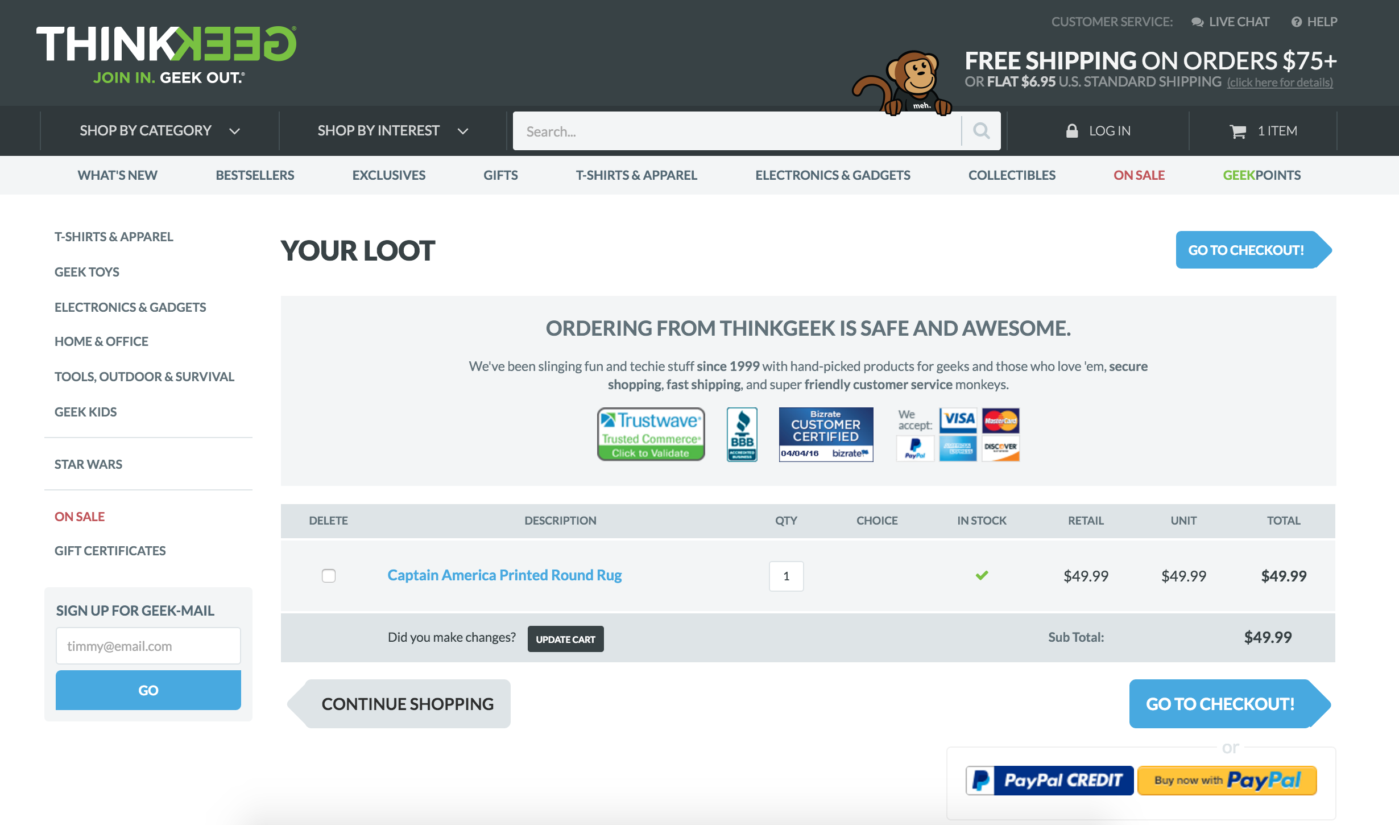Image resolution: width=1399 pixels, height=825 pixels.
Task: Open the On Sale tab in top navigation
Action: [x=1139, y=175]
